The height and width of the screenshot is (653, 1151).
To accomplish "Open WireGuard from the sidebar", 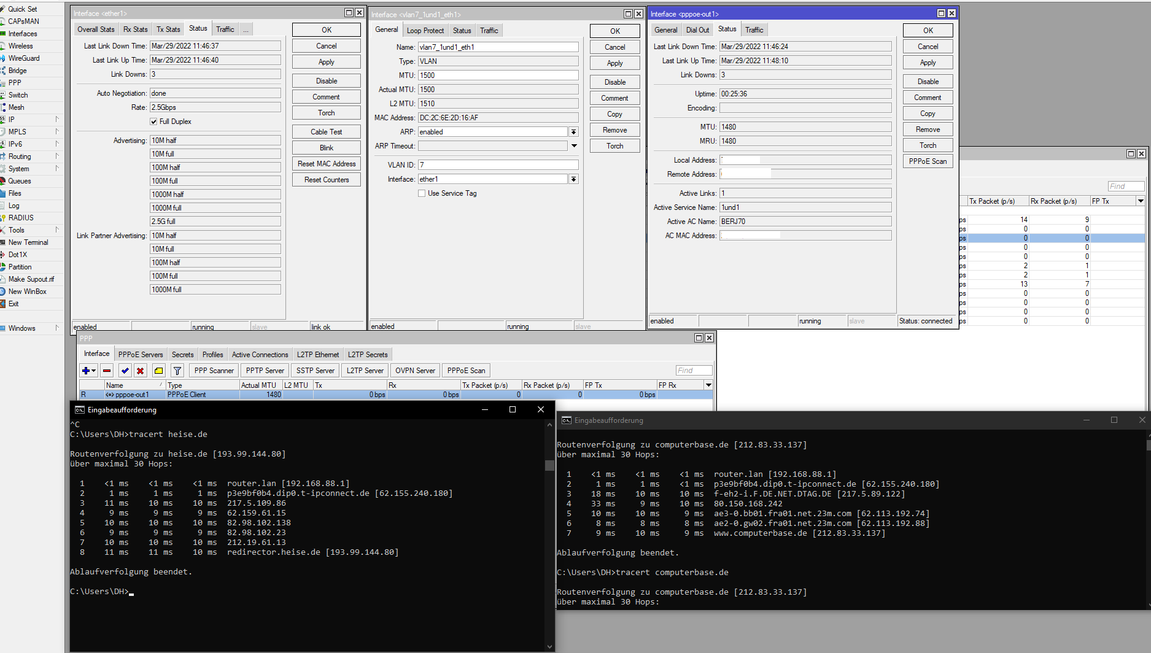I will pos(24,58).
